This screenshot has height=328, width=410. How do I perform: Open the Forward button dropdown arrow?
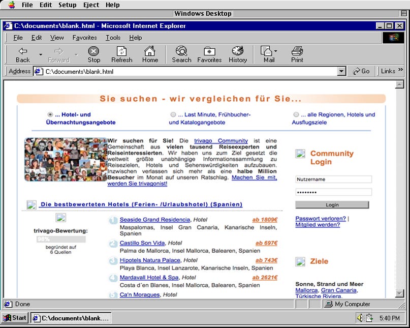(x=76, y=54)
